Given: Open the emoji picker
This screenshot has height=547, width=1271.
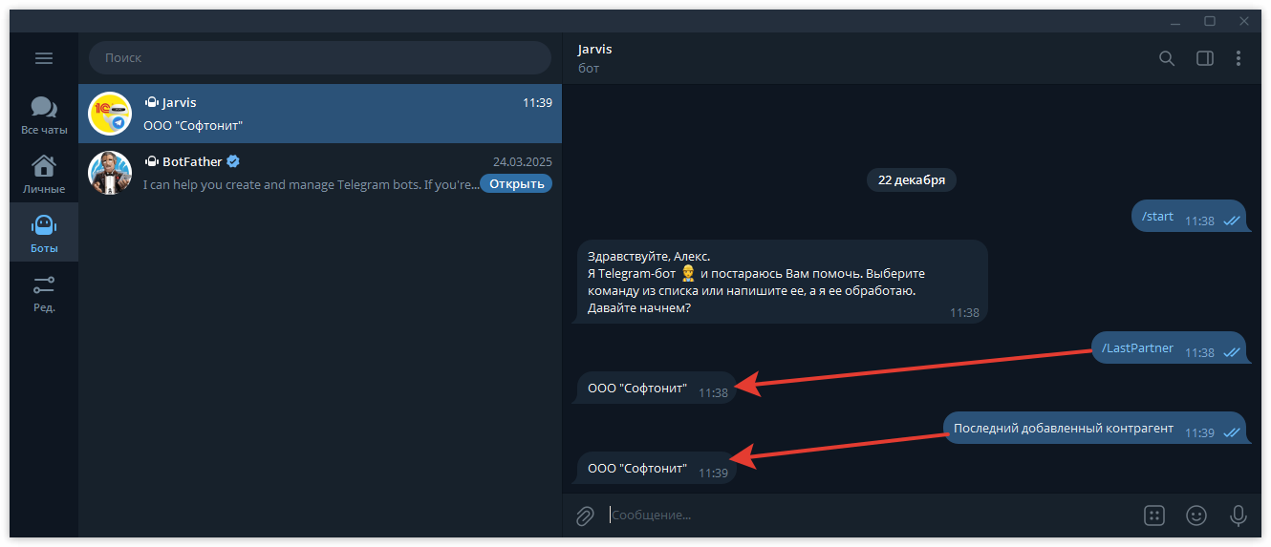Looking at the screenshot, I should click(1196, 515).
